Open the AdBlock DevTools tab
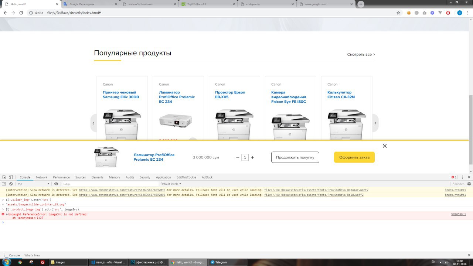Viewport: 473px width, 266px height. click(x=207, y=177)
